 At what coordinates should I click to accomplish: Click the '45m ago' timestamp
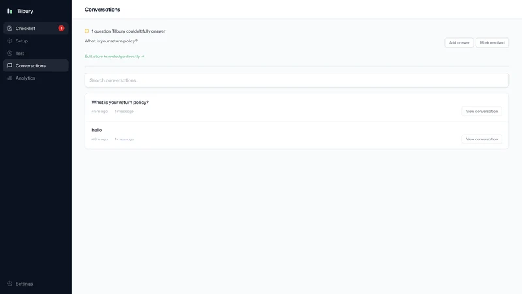100,111
